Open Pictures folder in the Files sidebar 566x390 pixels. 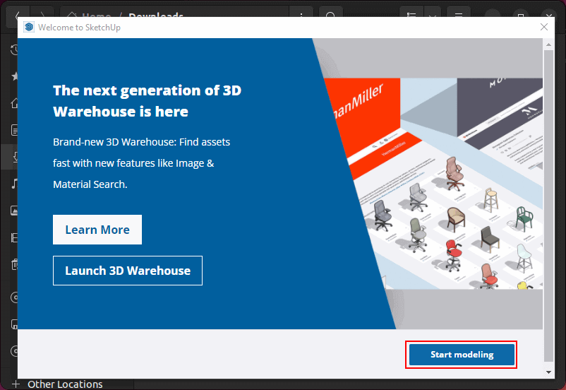point(14,211)
